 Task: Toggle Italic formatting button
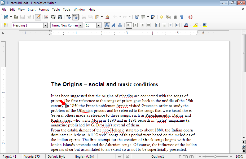tap(113, 25)
